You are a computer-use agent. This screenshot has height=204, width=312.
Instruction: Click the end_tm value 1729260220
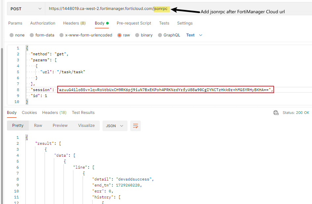[128, 185]
